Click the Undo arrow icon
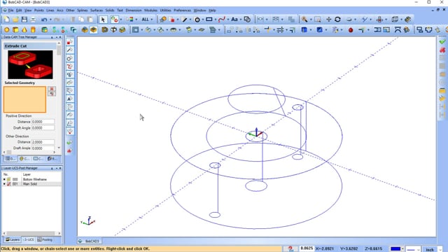448x252 pixels. tap(44, 20)
